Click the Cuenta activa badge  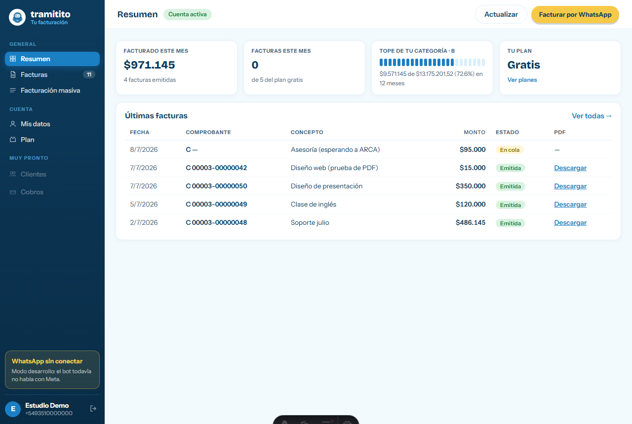(188, 14)
